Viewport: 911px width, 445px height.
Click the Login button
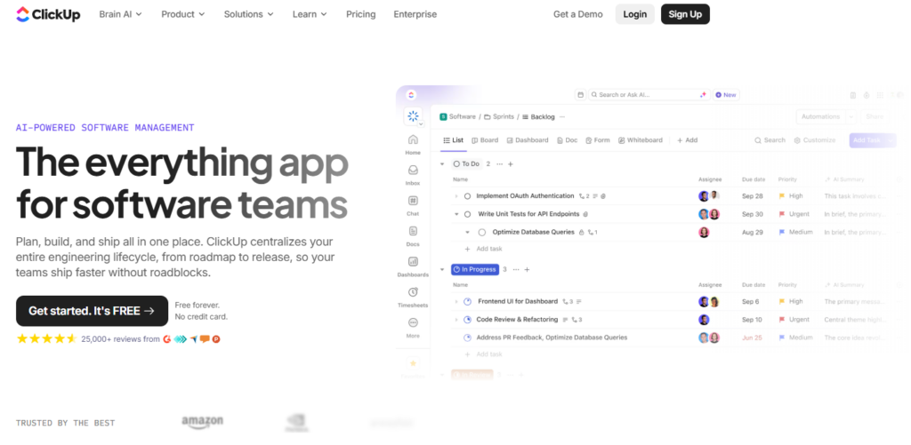coord(635,14)
